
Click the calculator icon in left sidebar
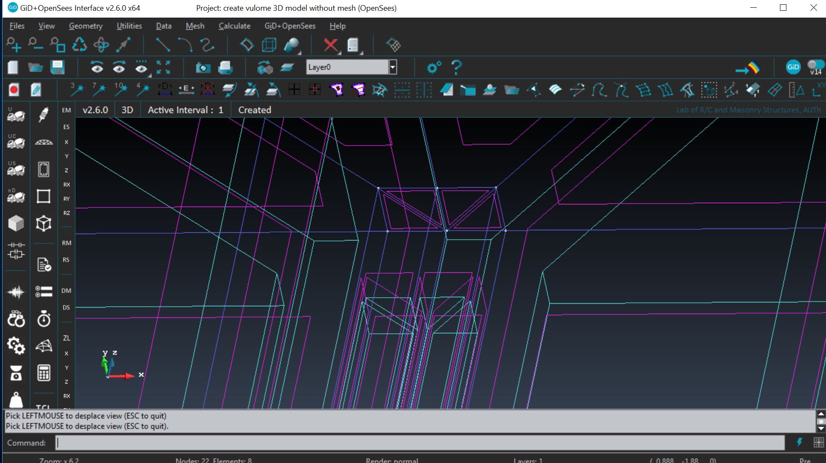tap(43, 373)
